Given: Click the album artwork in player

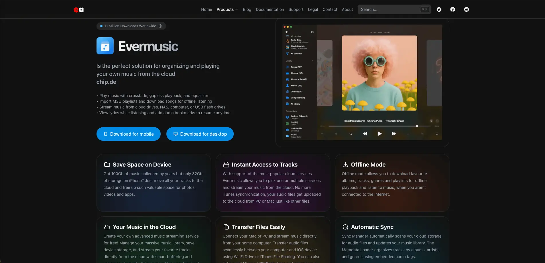Looking at the screenshot, I should click(379, 73).
